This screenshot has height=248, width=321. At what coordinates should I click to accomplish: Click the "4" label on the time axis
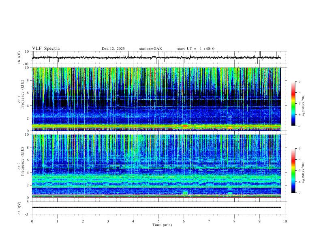(133, 221)
